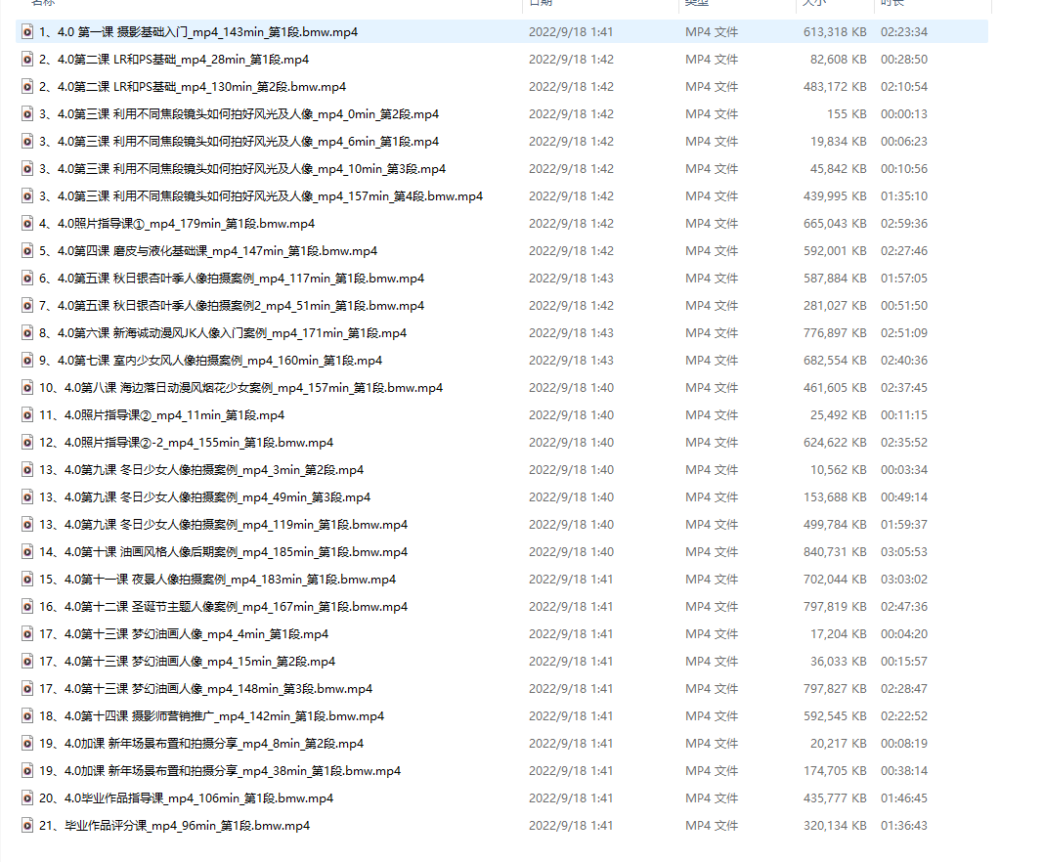The height and width of the screenshot is (862, 1044).
Task: Click the file icon for 照片指导课②-2 155min
Action: point(27,442)
